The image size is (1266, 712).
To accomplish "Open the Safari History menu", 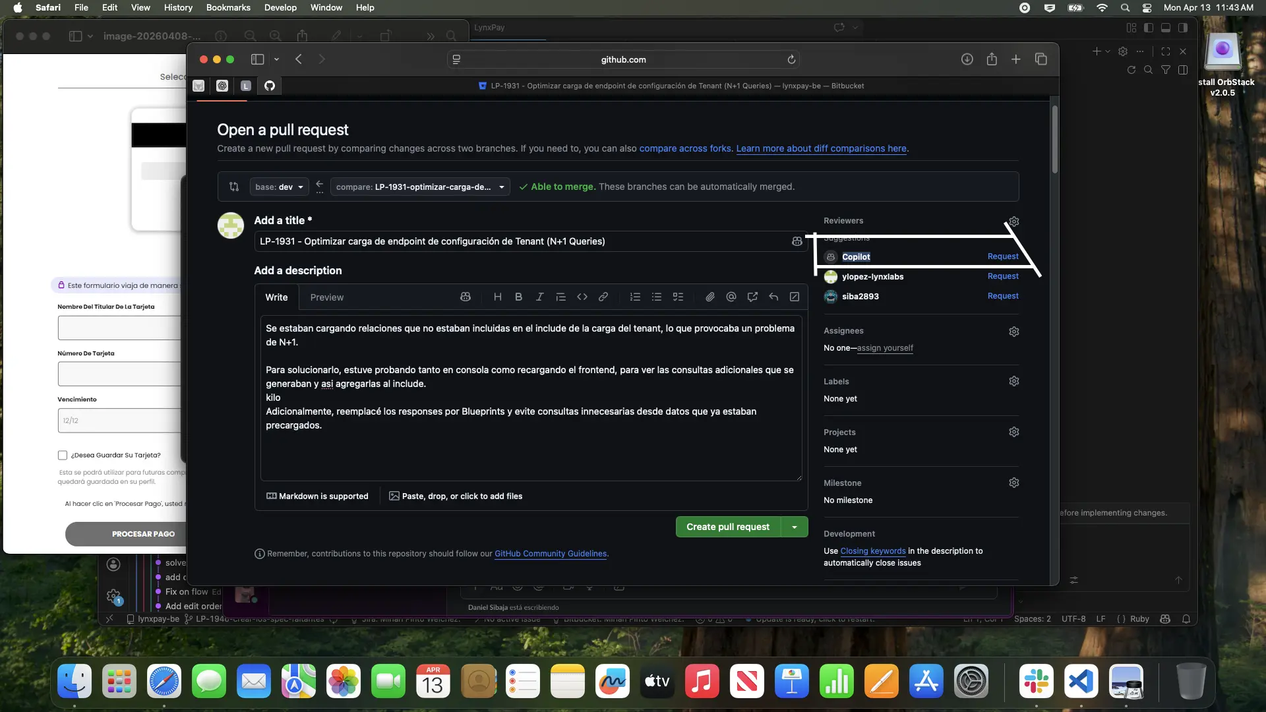I will 178,8.
